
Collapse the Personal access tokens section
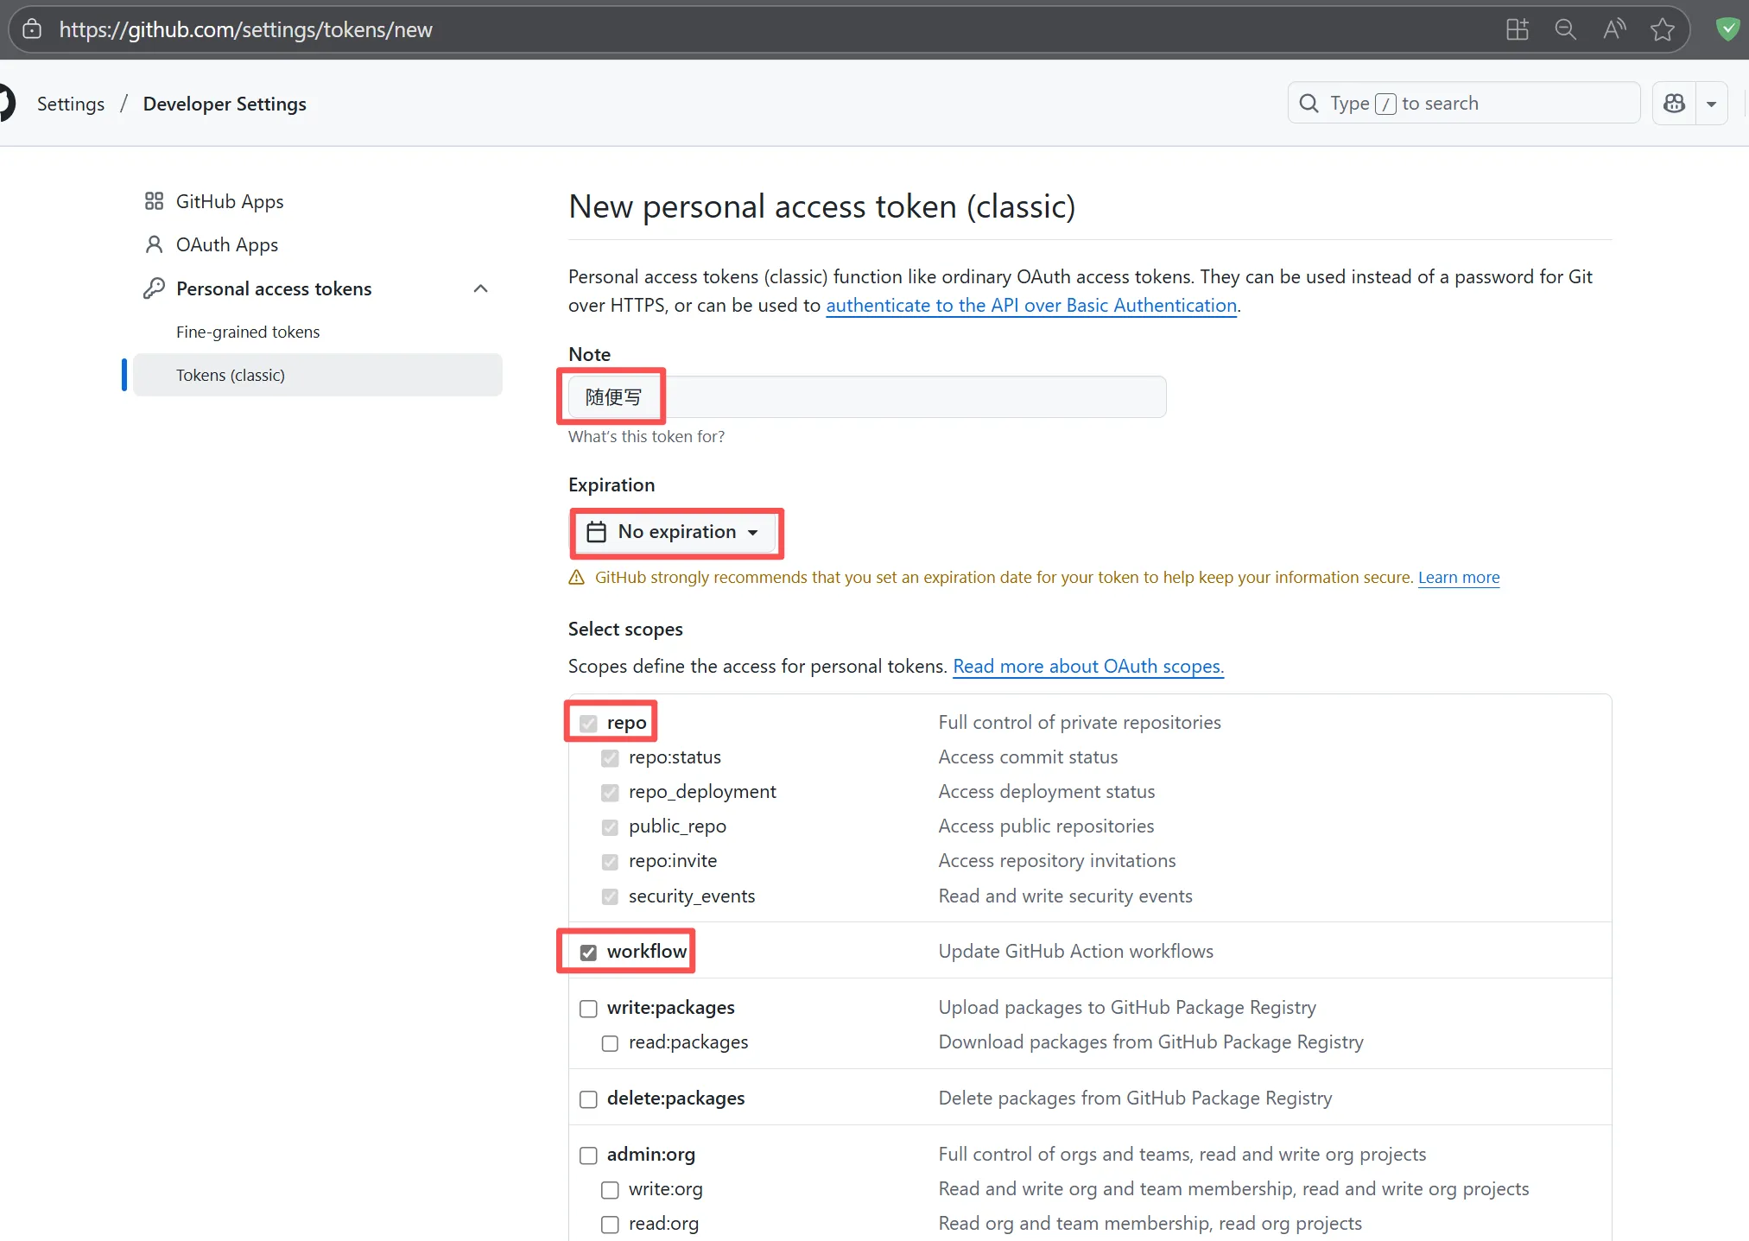pos(481,288)
